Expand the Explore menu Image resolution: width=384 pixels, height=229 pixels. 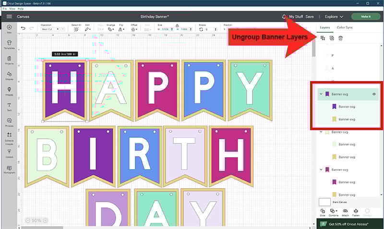click(334, 17)
